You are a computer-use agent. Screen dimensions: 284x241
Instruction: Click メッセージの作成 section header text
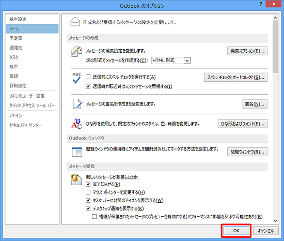[84, 38]
